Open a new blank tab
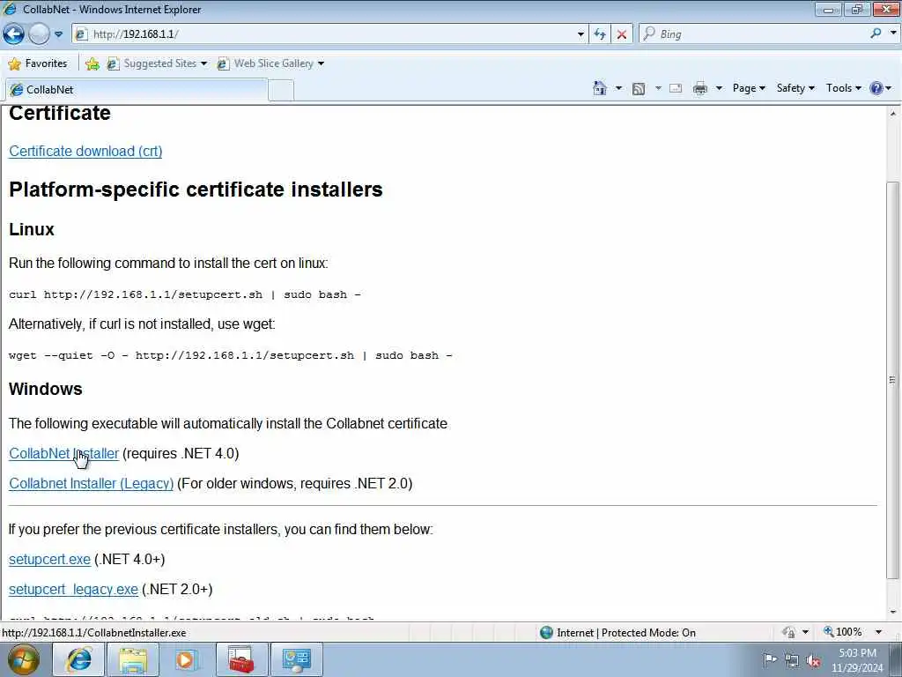Image resolution: width=902 pixels, height=677 pixels. [281, 91]
